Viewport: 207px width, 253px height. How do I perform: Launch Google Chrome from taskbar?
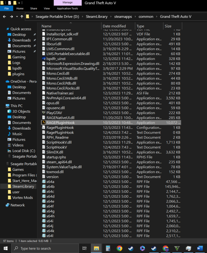119,248
